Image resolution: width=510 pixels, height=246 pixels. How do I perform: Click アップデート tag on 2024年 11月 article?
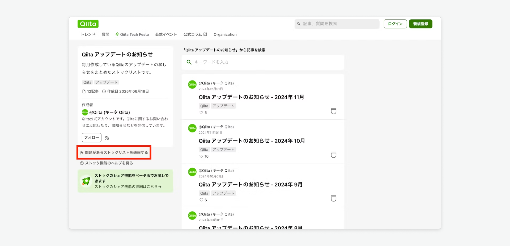pyautogui.click(x=223, y=106)
